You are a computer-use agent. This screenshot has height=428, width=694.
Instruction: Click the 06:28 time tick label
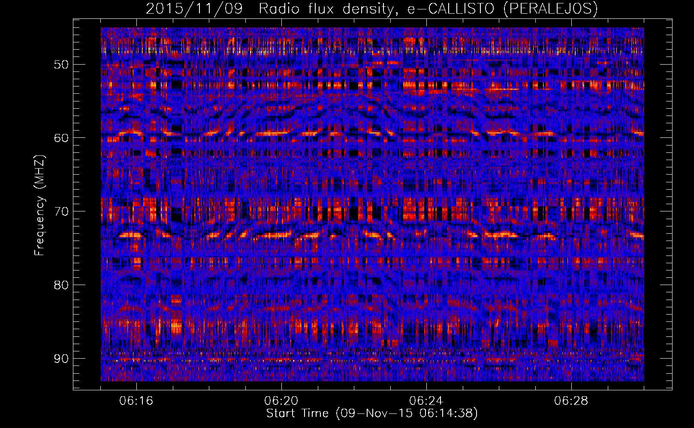pos(571,401)
